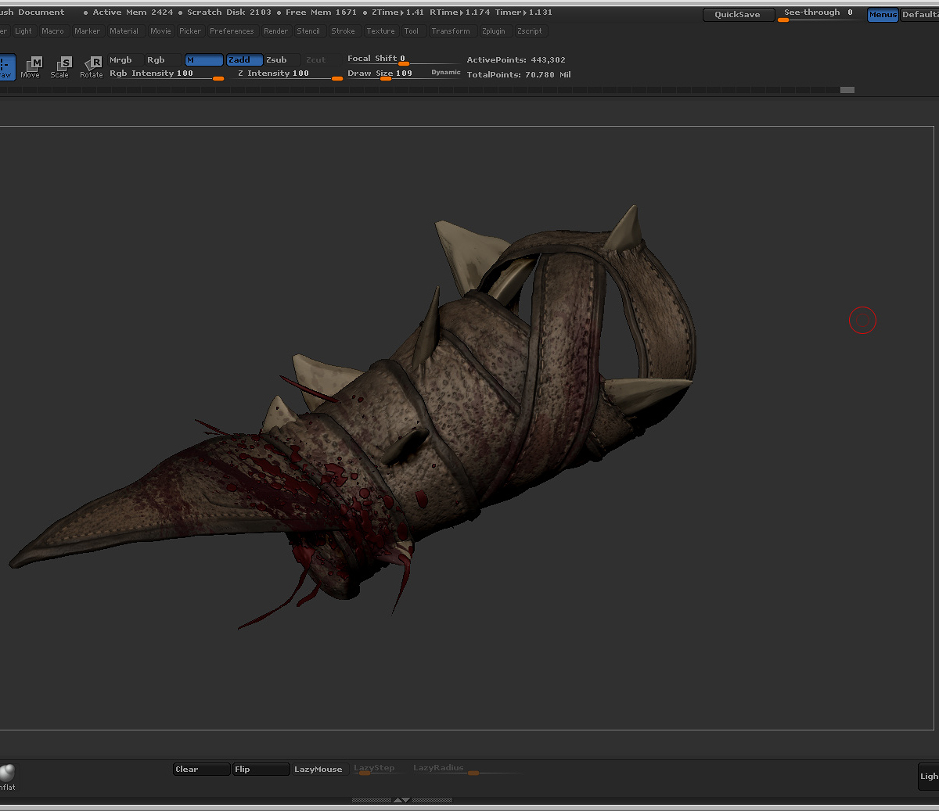Select the Scale tool icon

tap(60, 66)
